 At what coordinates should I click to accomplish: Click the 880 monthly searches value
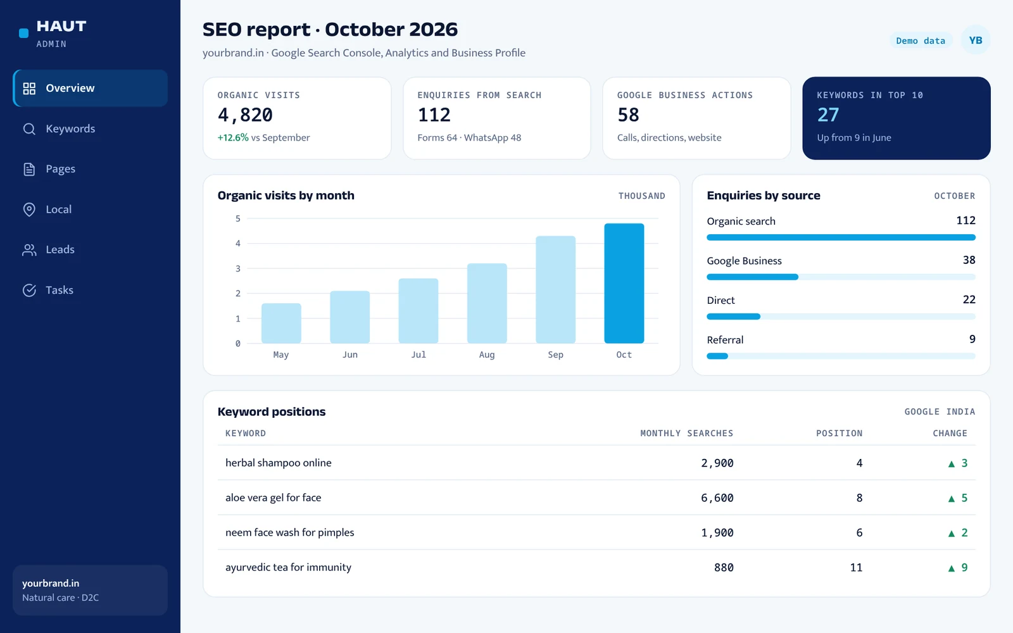[x=724, y=568]
